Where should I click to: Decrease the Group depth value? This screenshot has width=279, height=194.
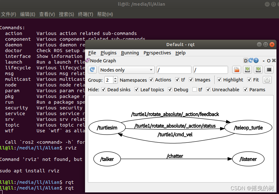(x=115, y=82)
